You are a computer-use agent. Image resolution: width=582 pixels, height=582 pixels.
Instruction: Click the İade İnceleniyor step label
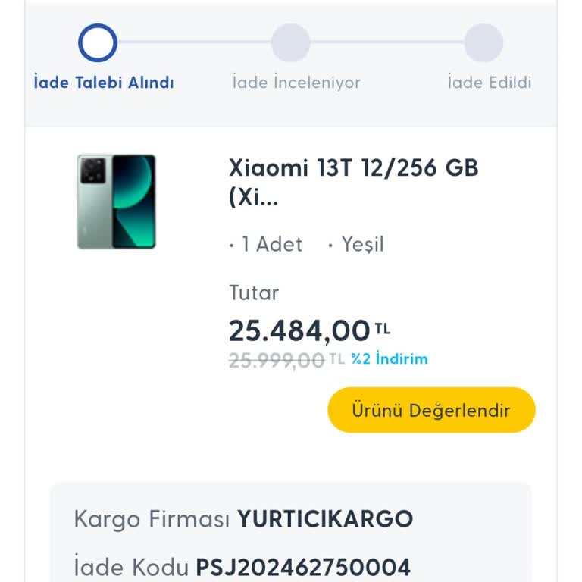click(x=296, y=83)
